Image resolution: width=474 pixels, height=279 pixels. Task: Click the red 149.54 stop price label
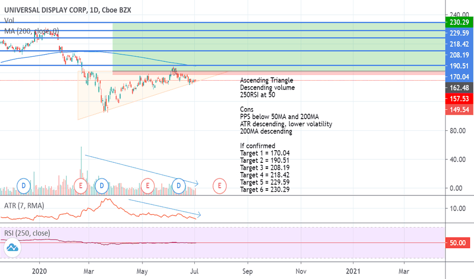click(459, 110)
